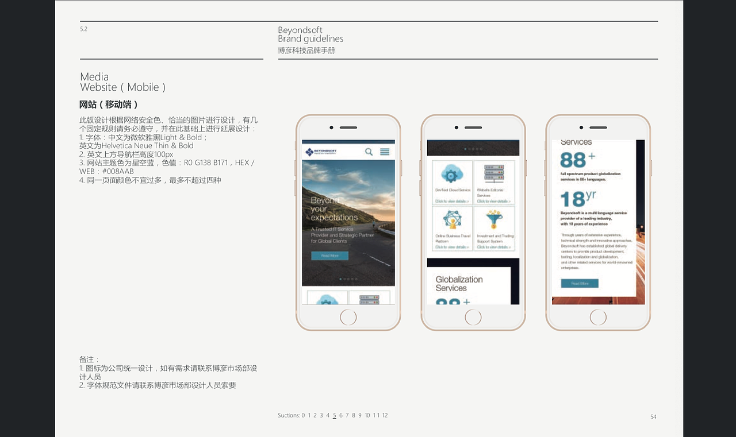736x437 pixels.
Task: Jump to section 12 in footer
Action: [x=385, y=415]
